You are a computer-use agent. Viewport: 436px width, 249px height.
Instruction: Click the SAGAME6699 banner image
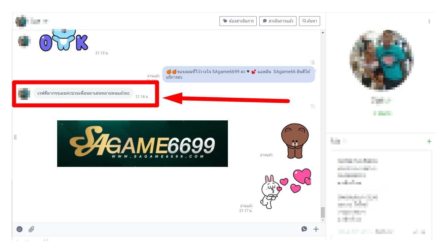pos(142,143)
